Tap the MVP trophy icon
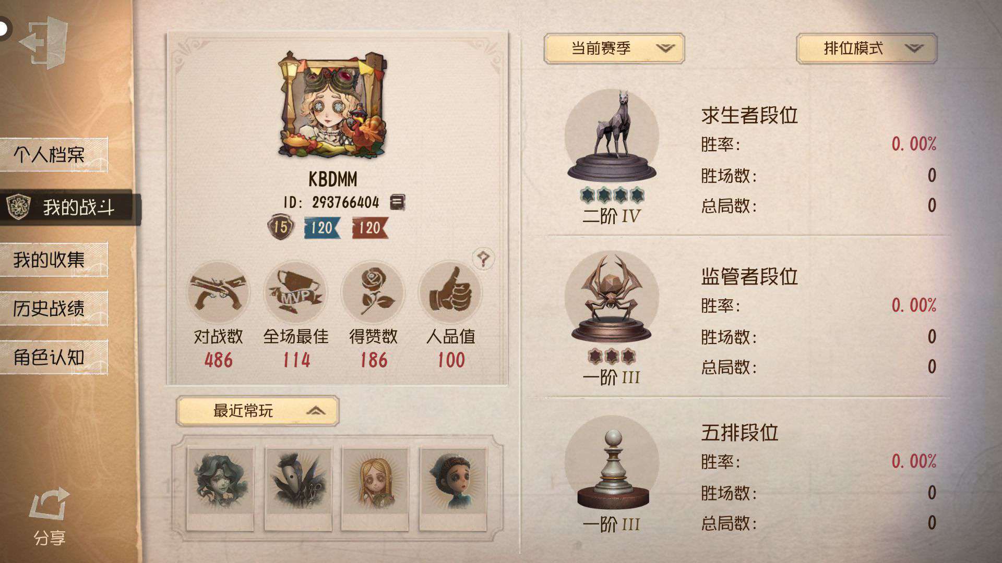Screen dimensions: 1002x563 [295, 292]
